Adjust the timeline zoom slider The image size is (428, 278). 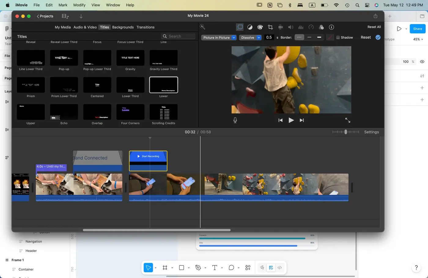point(346,132)
